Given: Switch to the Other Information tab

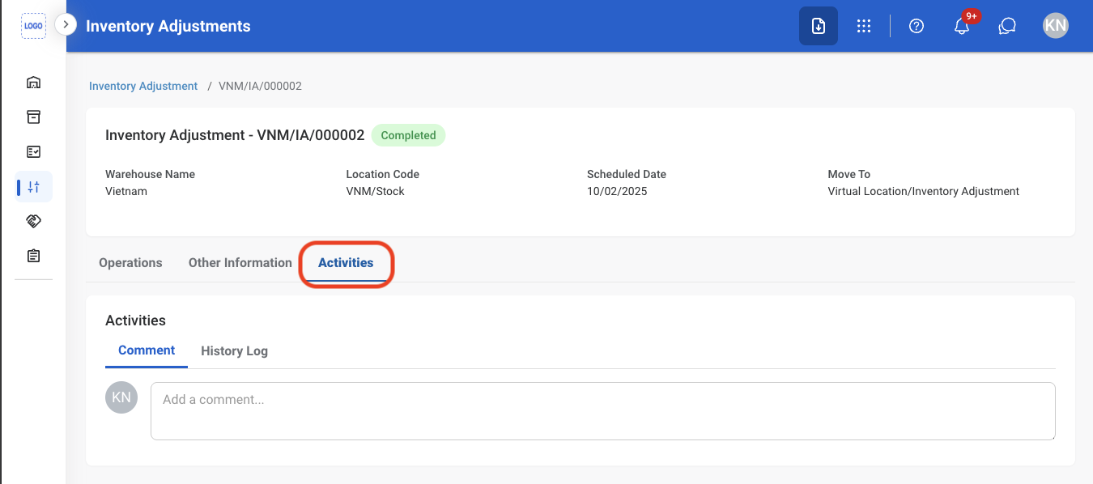Looking at the screenshot, I should [240, 263].
